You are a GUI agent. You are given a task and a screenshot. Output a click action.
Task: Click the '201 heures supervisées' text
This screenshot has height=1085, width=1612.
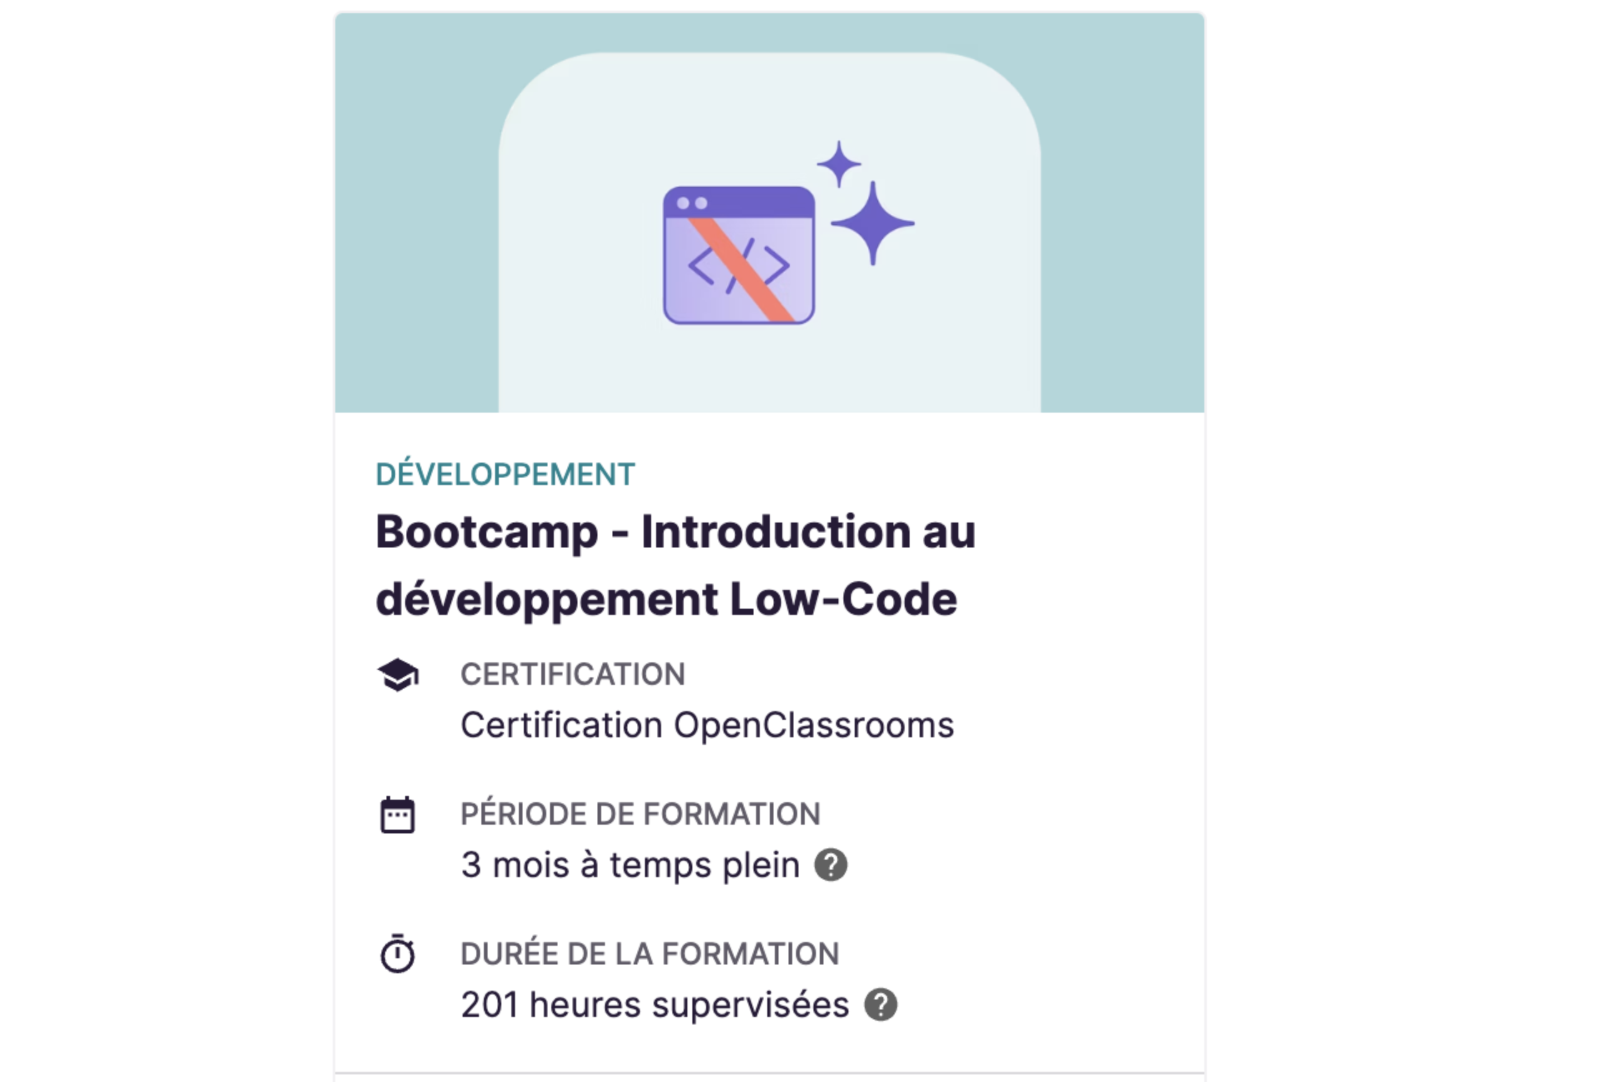point(654,1004)
